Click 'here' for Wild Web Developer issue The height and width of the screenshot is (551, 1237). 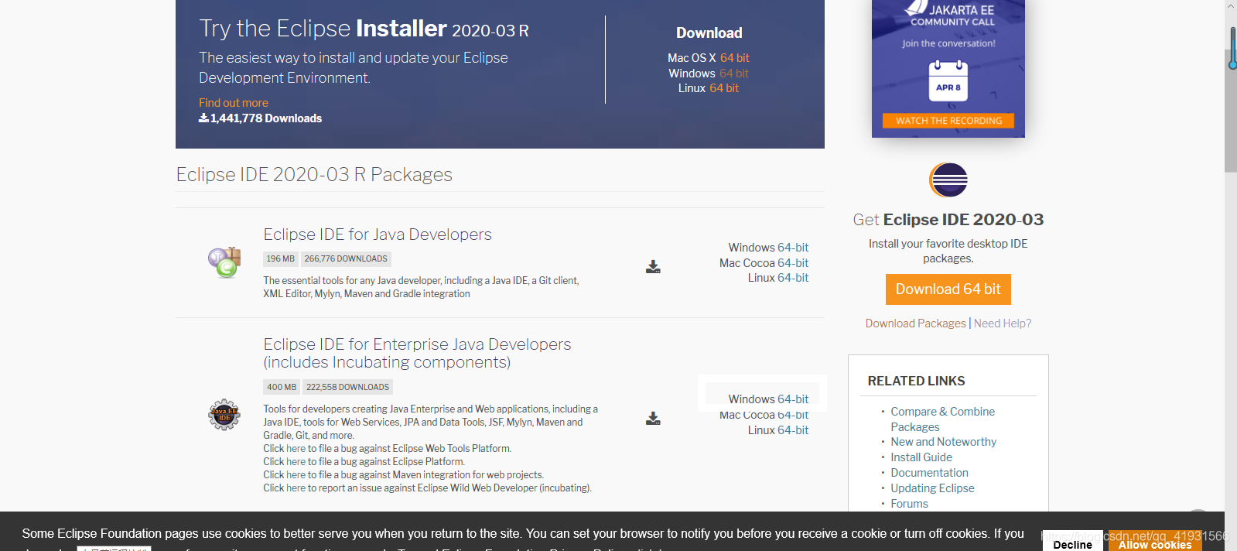coord(296,488)
